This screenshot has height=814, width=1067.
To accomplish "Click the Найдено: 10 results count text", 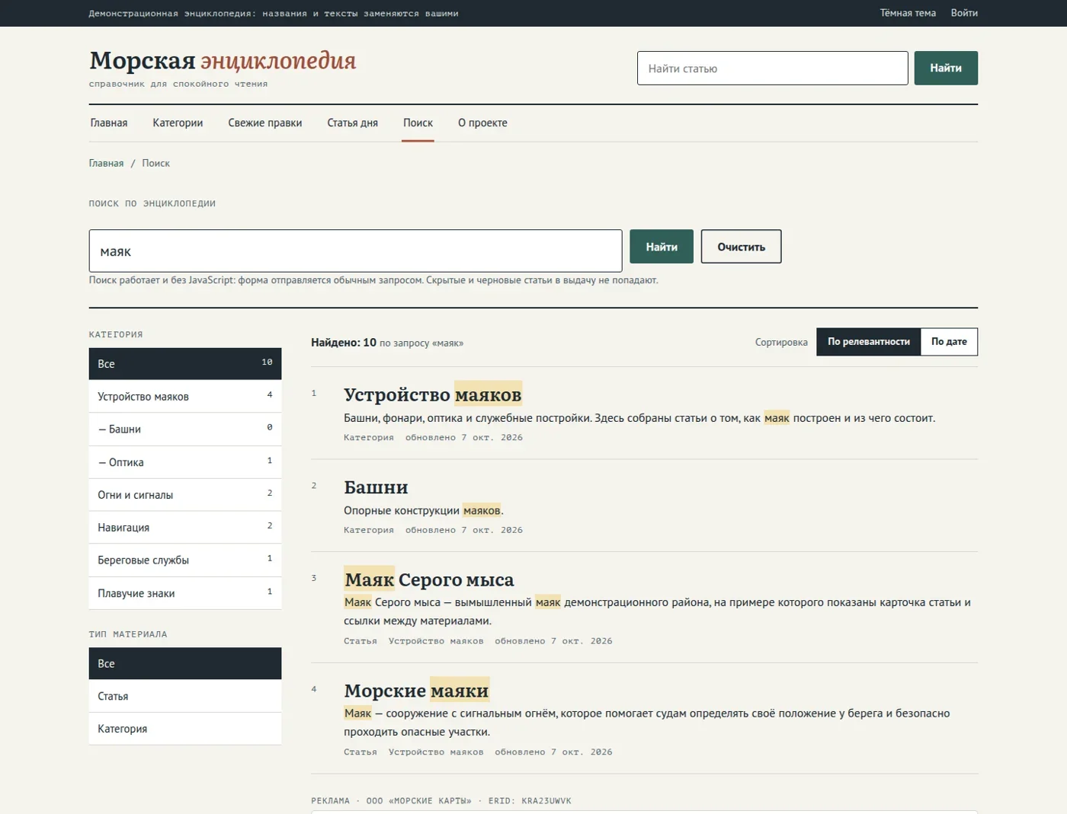I will 344,343.
